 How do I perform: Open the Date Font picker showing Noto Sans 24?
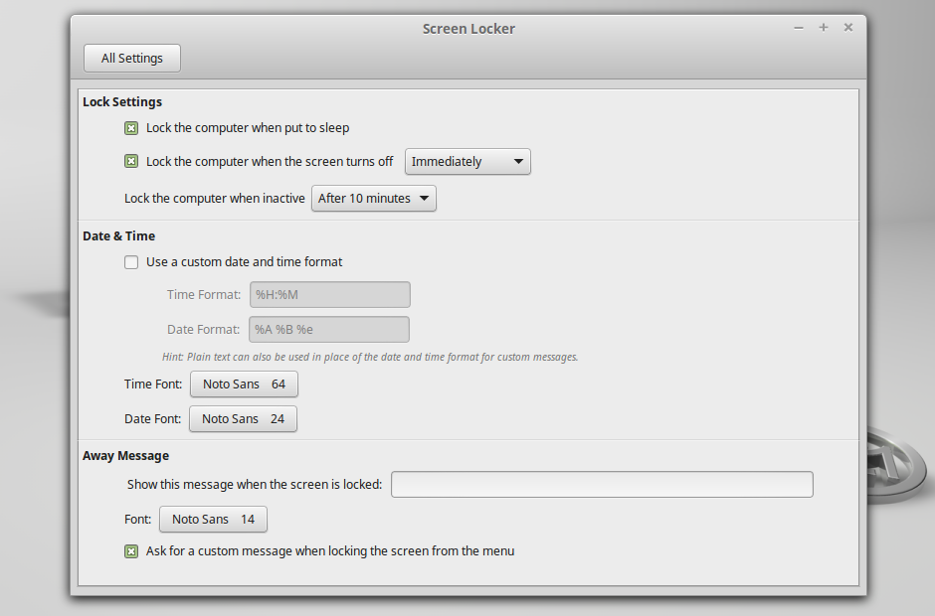coord(242,418)
